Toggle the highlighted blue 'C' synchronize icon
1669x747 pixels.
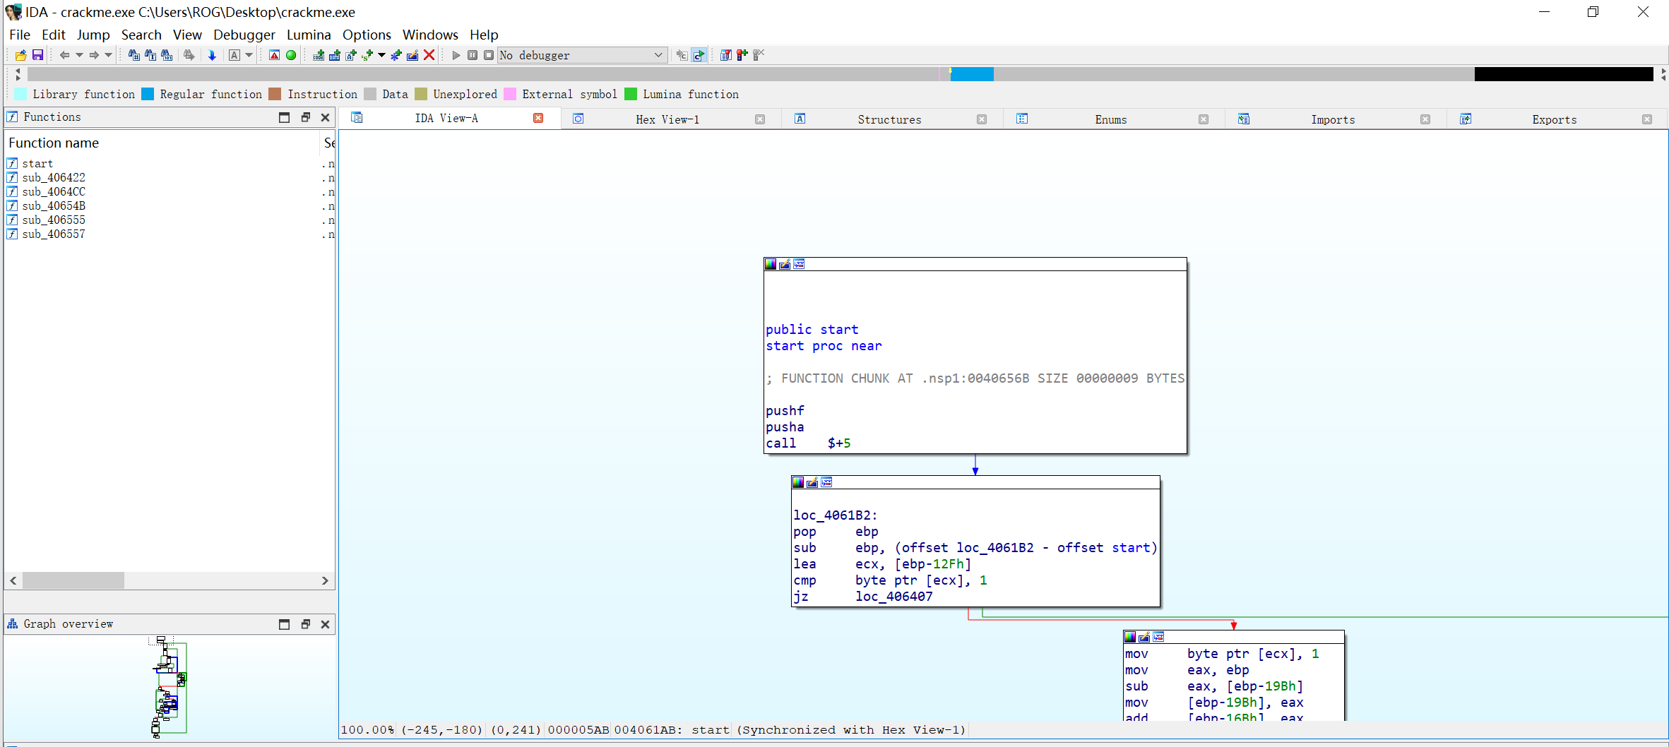(699, 55)
